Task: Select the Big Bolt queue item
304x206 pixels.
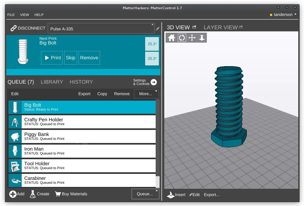Action: pyautogui.click(x=82, y=107)
